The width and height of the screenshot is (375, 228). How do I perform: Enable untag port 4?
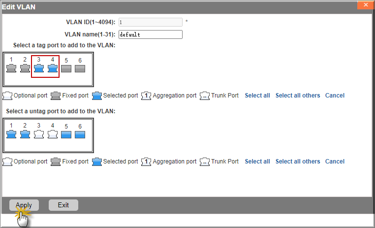53,134
